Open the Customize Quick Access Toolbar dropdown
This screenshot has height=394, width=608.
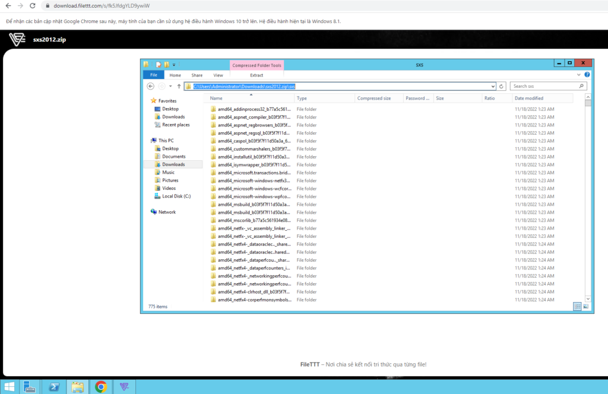[174, 65]
